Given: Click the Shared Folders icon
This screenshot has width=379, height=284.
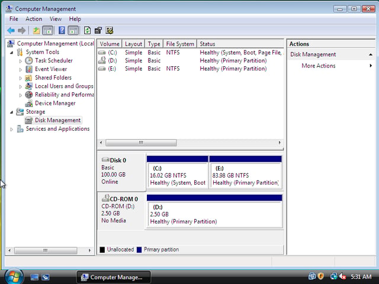Looking at the screenshot, I should coord(29,78).
